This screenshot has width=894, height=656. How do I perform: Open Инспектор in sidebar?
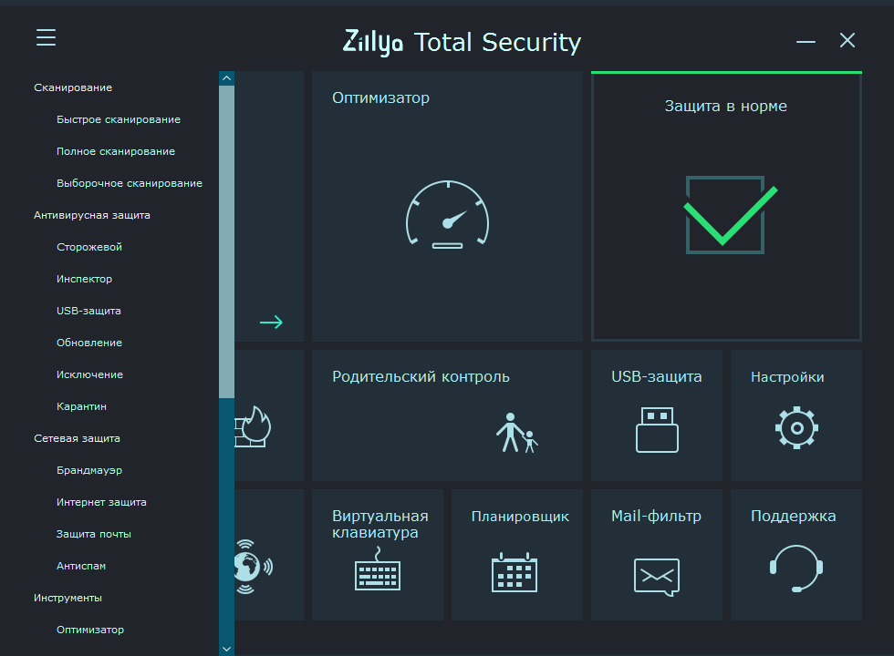coord(84,279)
